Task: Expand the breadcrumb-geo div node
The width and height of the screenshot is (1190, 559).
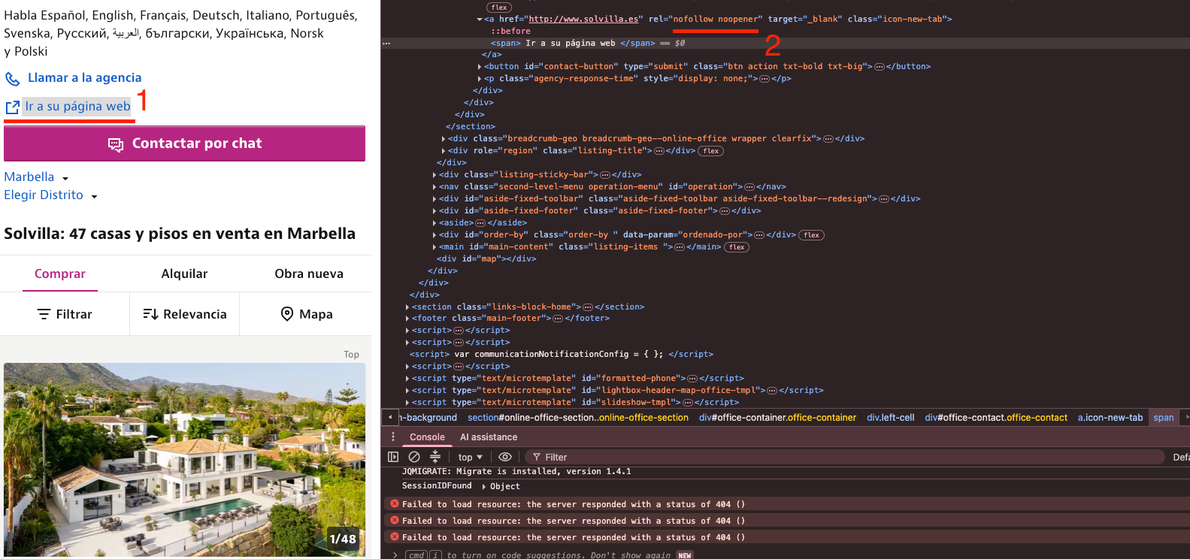Action: coord(444,139)
